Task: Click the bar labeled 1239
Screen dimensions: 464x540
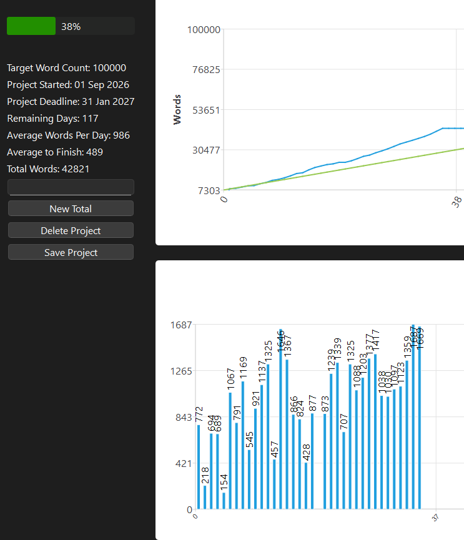Action: pos(331,441)
